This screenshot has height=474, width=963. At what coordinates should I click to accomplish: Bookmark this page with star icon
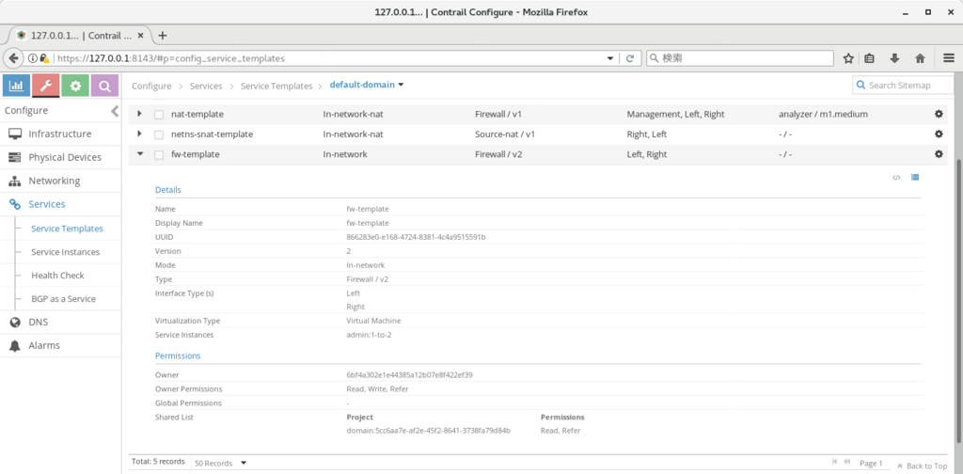tap(848, 58)
